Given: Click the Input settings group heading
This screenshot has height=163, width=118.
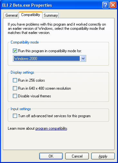Looking at the screenshot, I should (x=21, y=109).
